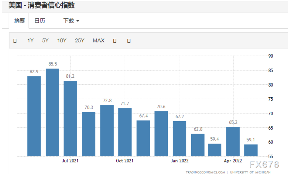Click the bar labeled 62.8
288x175 pixels.
pyautogui.click(x=198, y=145)
